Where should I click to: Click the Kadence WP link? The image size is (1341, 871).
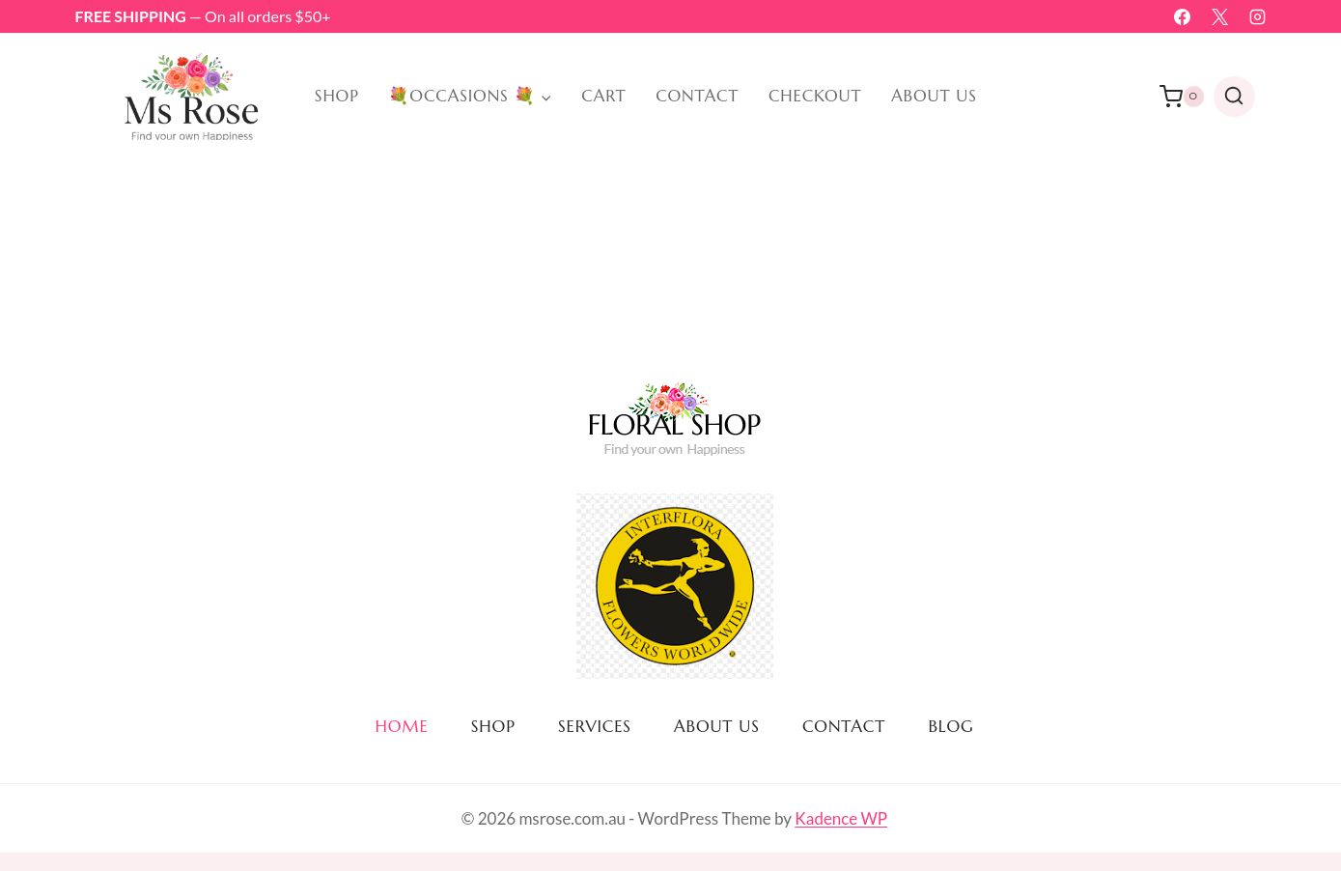pyautogui.click(x=840, y=818)
